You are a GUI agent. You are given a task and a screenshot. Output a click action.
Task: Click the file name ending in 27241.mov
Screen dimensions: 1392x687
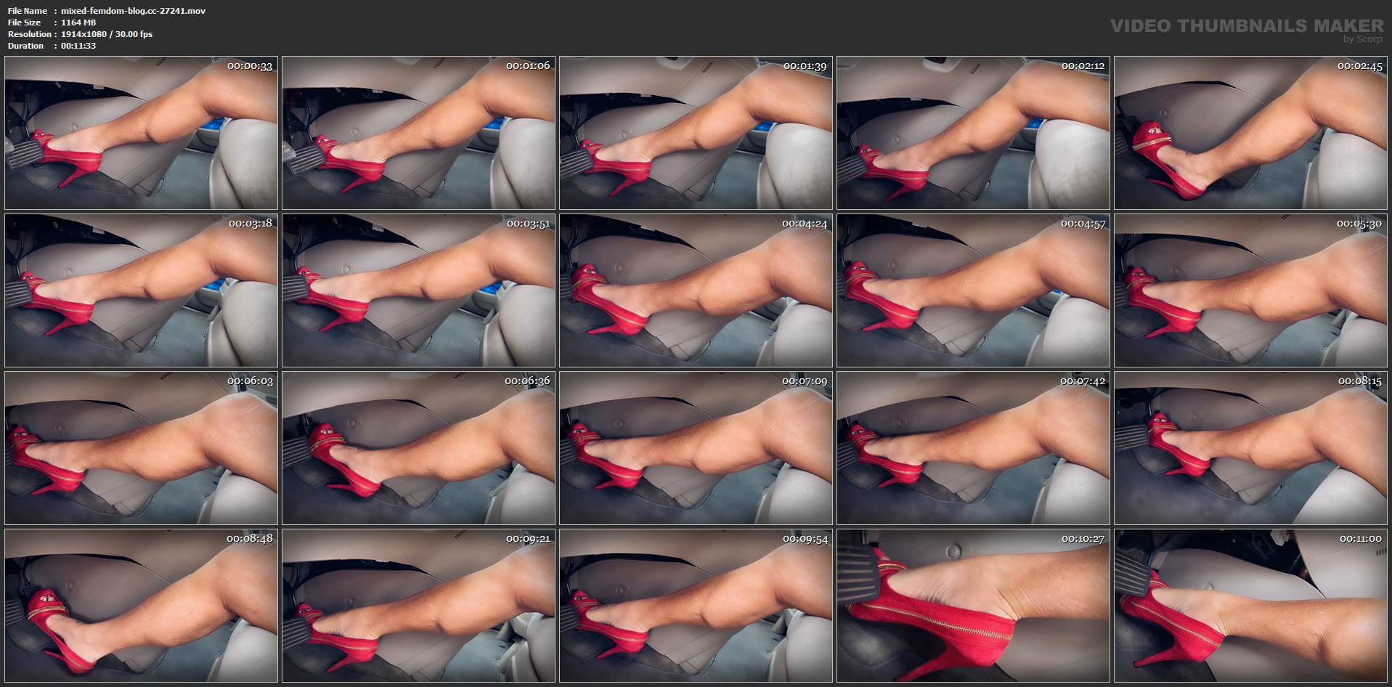(133, 11)
